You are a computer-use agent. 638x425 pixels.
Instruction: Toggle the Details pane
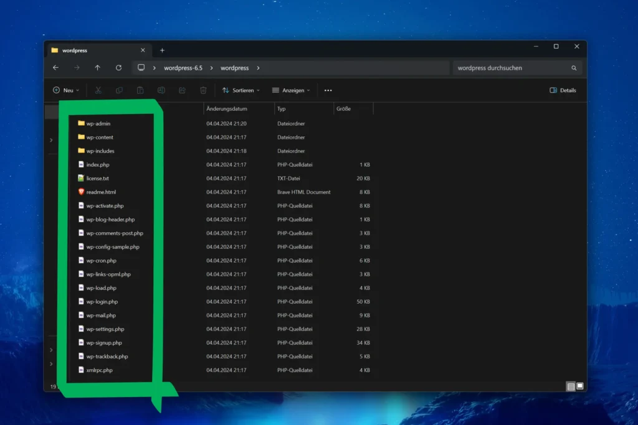563,90
